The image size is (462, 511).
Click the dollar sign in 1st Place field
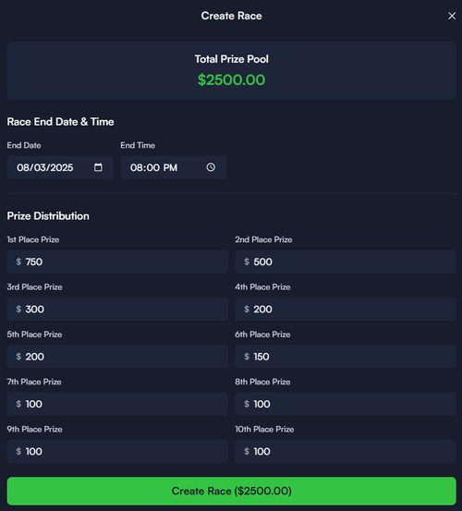click(18, 262)
